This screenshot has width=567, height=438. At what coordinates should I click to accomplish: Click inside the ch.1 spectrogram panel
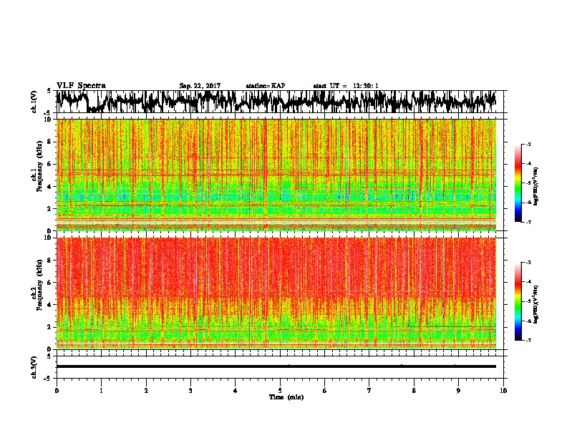pyautogui.click(x=276, y=175)
